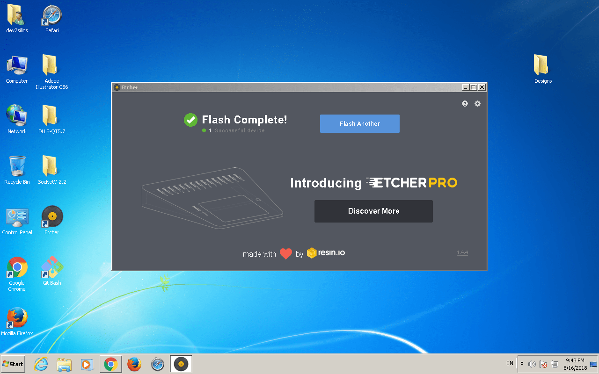
Task: Open Google Chrome from the taskbar
Action: [x=110, y=364]
